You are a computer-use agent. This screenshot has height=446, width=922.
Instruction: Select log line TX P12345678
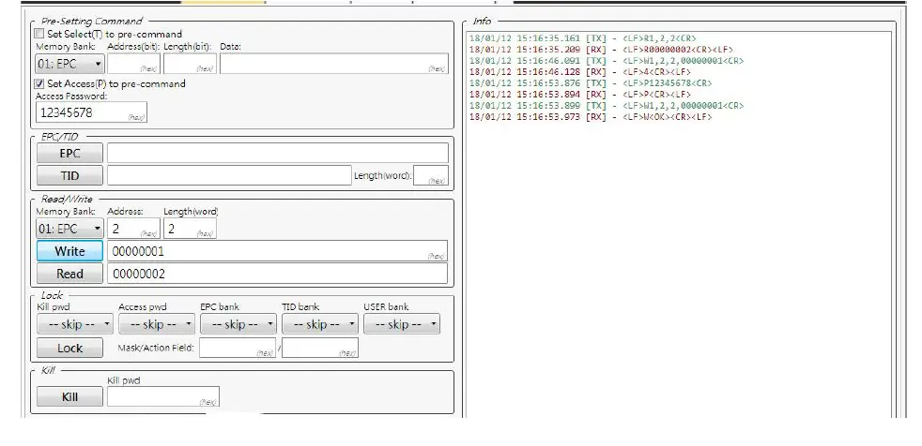(591, 83)
